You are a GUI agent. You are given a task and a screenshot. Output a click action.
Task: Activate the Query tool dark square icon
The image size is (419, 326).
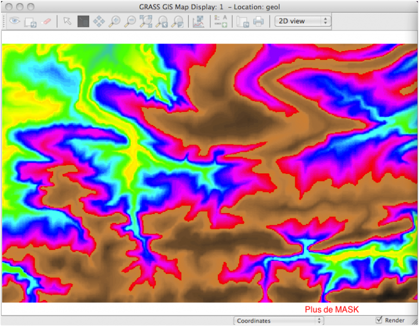83,21
